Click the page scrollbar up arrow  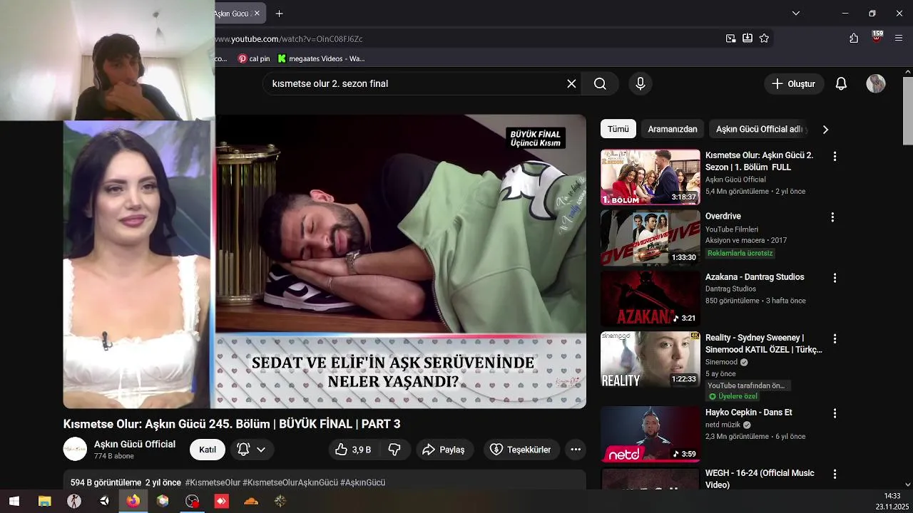(907, 72)
